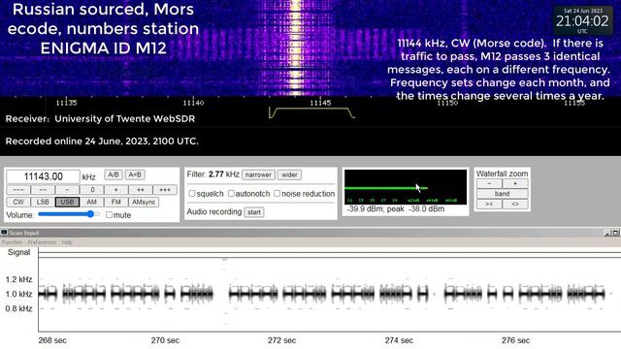This screenshot has width=621, height=349.
Task: Select the AMsync demodulation mode
Action: [x=144, y=202]
